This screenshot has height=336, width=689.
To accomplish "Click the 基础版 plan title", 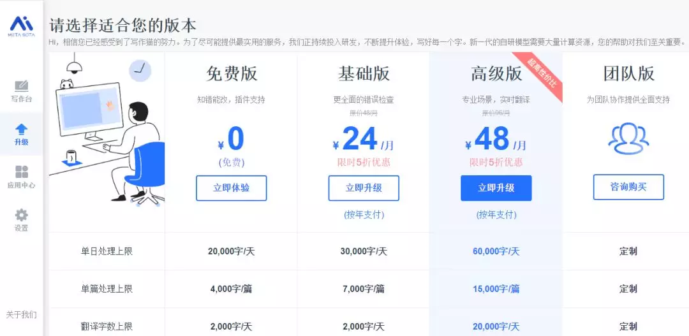I will pyautogui.click(x=364, y=74).
